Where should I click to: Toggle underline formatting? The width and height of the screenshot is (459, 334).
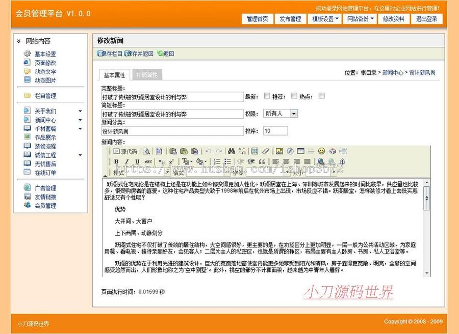137,161
